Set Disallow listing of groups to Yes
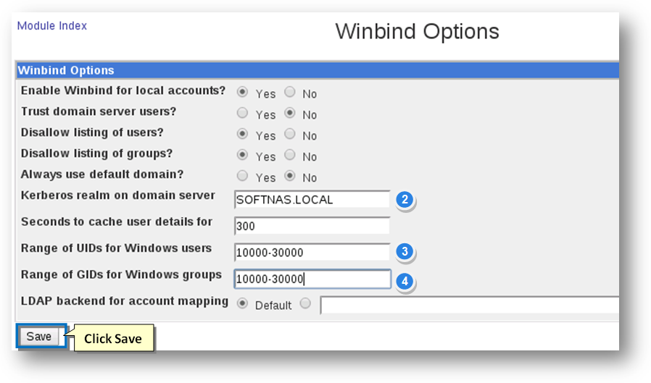This screenshot has height=383, width=651. coord(243,156)
